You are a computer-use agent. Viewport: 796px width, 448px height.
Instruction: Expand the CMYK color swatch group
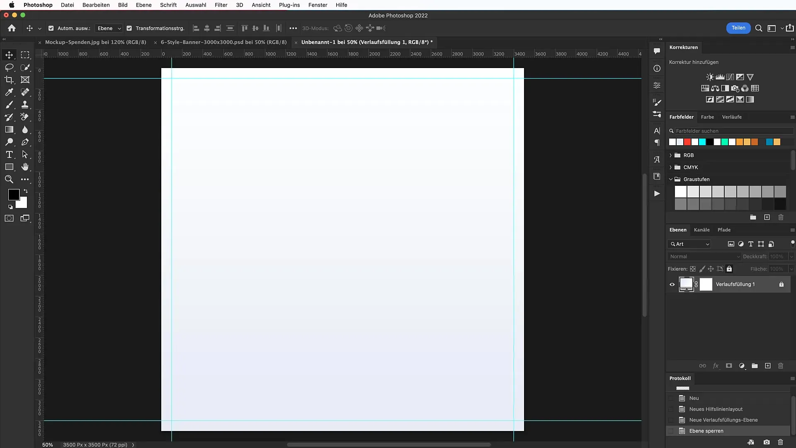tap(670, 168)
